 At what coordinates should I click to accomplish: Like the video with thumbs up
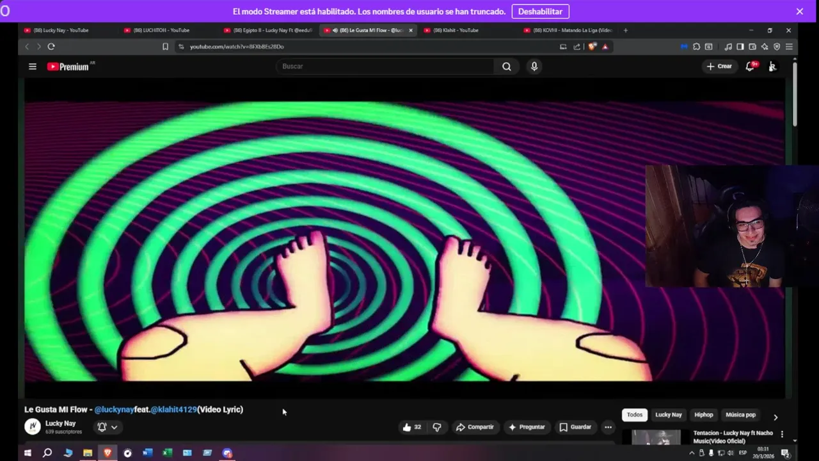tap(411, 427)
